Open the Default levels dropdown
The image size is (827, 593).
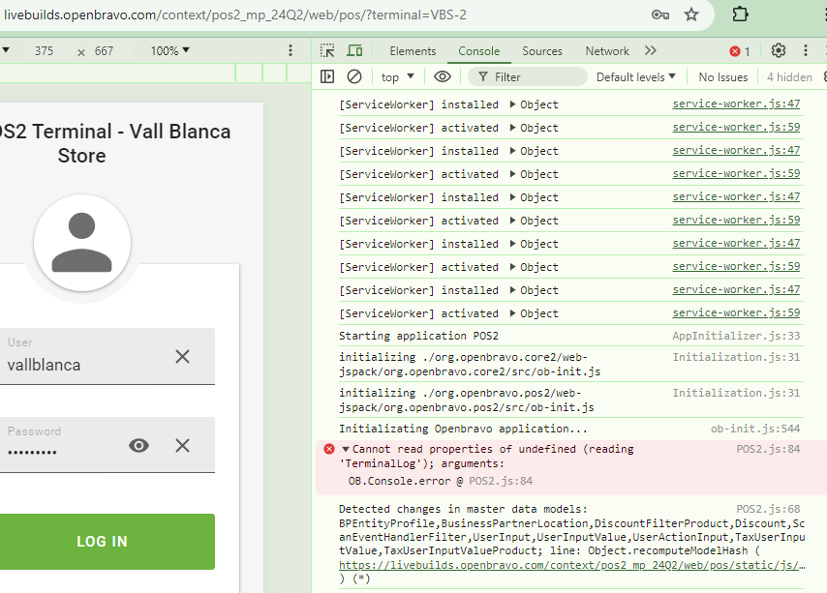pos(635,77)
